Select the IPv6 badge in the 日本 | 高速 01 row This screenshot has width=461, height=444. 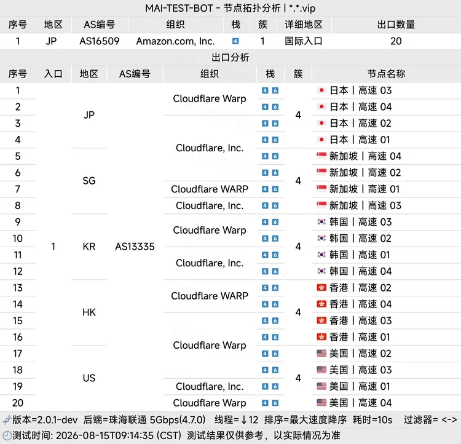pos(275,140)
